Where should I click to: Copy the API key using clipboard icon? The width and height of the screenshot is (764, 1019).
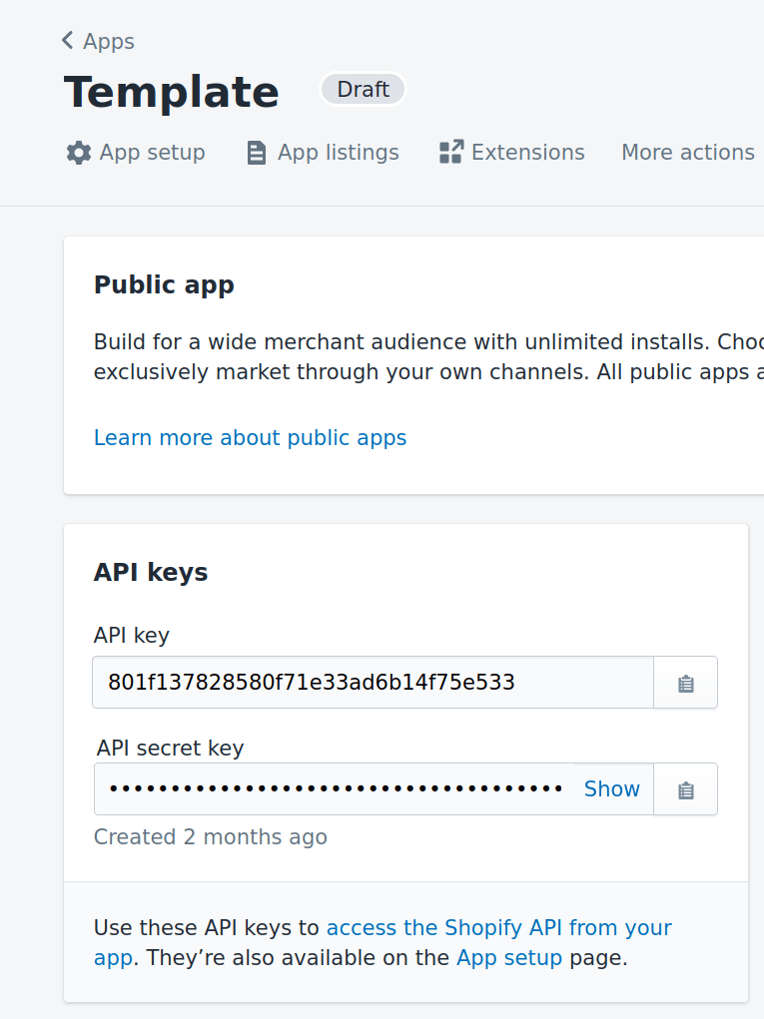tap(685, 684)
